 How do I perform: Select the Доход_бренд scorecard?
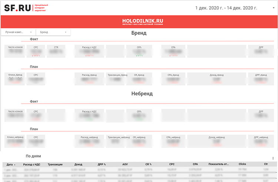[x=217, y=79]
